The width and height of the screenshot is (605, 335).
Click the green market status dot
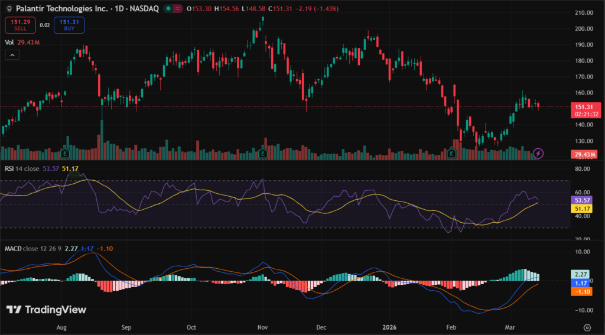[x=168, y=9]
